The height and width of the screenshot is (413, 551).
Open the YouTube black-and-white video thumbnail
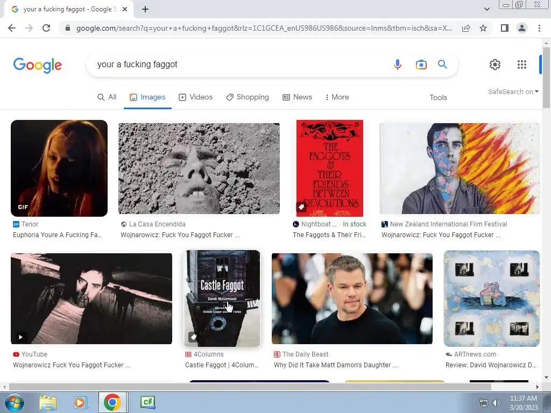click(91, 298)
